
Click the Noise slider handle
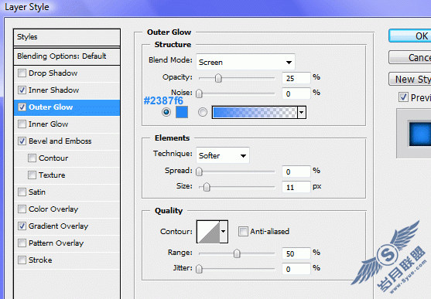tap(199, 94)
